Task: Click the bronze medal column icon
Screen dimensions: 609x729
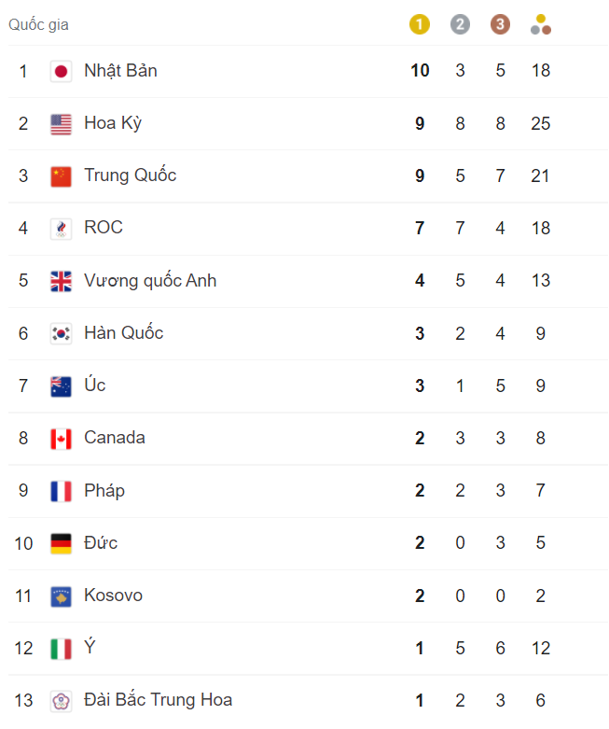Action: click(x=500, y=24)
